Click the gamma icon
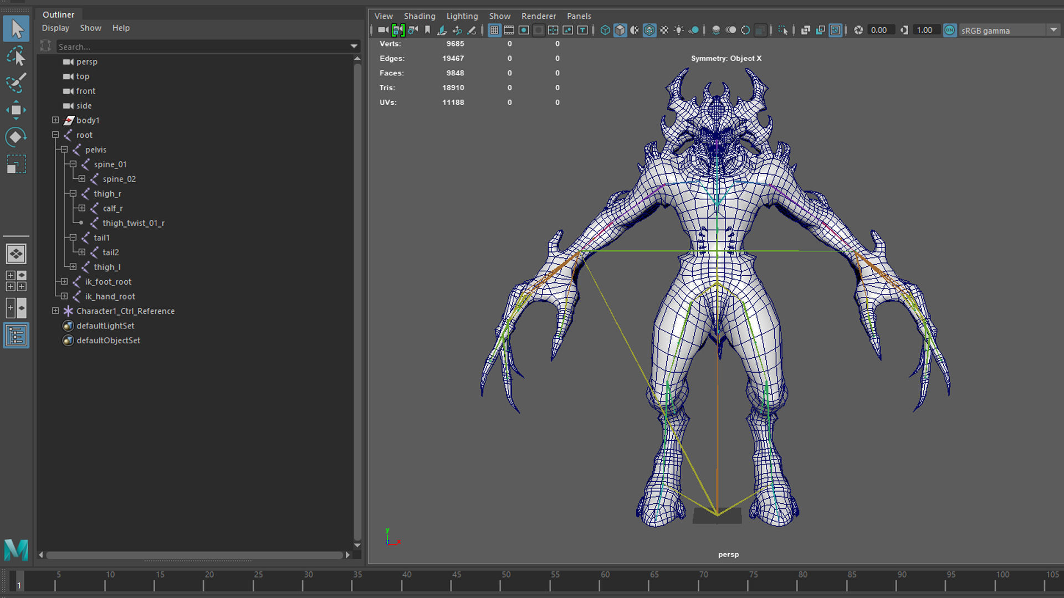Screen dimensions: 1064x598 tap(904, 30)
